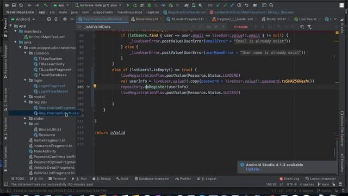Collapse the manifests folder
The height and width of the screenshot is (196, 348).
coord(15,32)
